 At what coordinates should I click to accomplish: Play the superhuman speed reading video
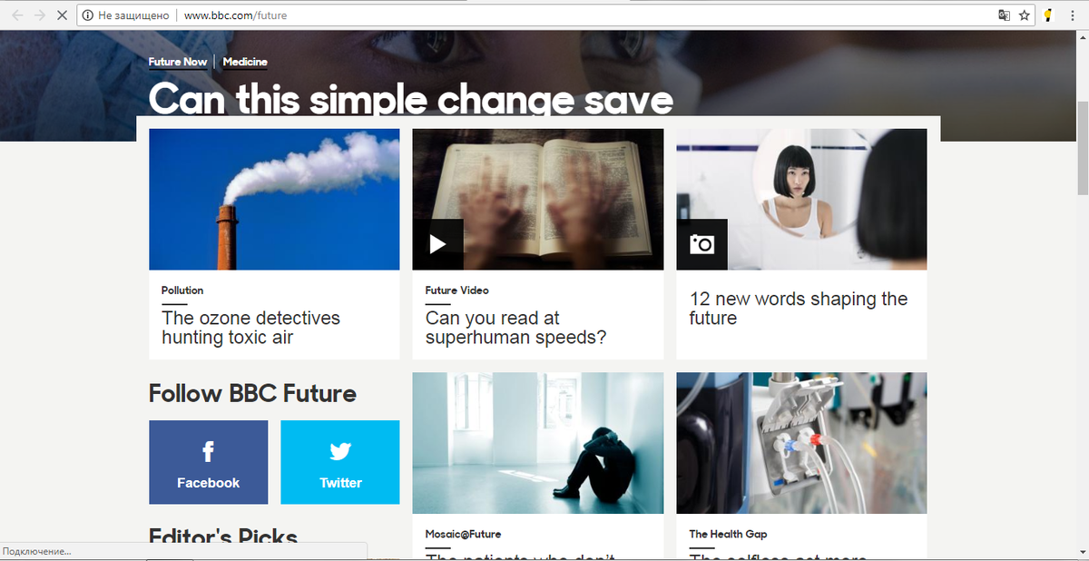437,244
